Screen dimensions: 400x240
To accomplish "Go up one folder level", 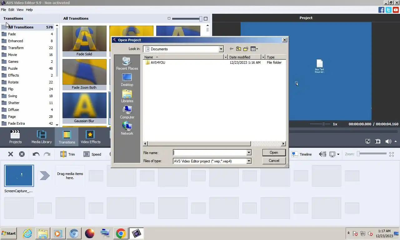I will tap(238, 49).
